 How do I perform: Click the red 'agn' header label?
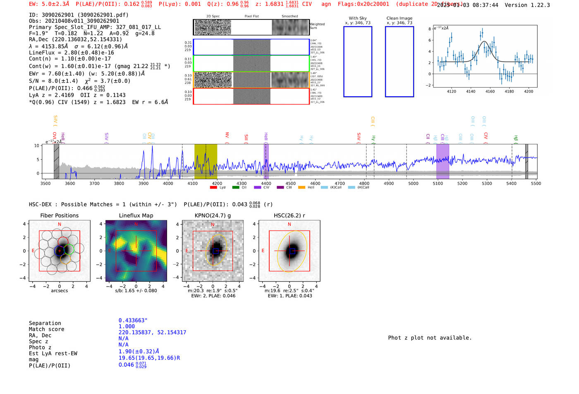[326, 4]
